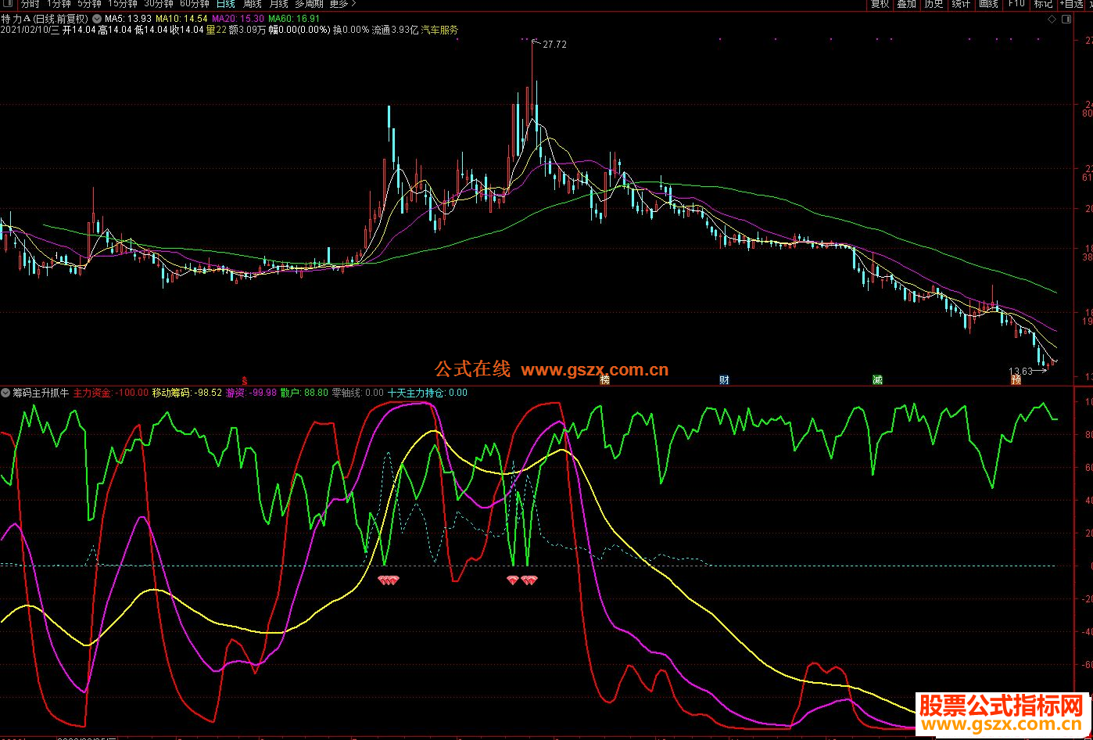Switch to the 日线 daily chart tab
The image size is (1093, 740).
[x=225, y=4]
